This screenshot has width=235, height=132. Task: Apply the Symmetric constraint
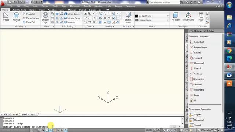(x=197, y=90)
